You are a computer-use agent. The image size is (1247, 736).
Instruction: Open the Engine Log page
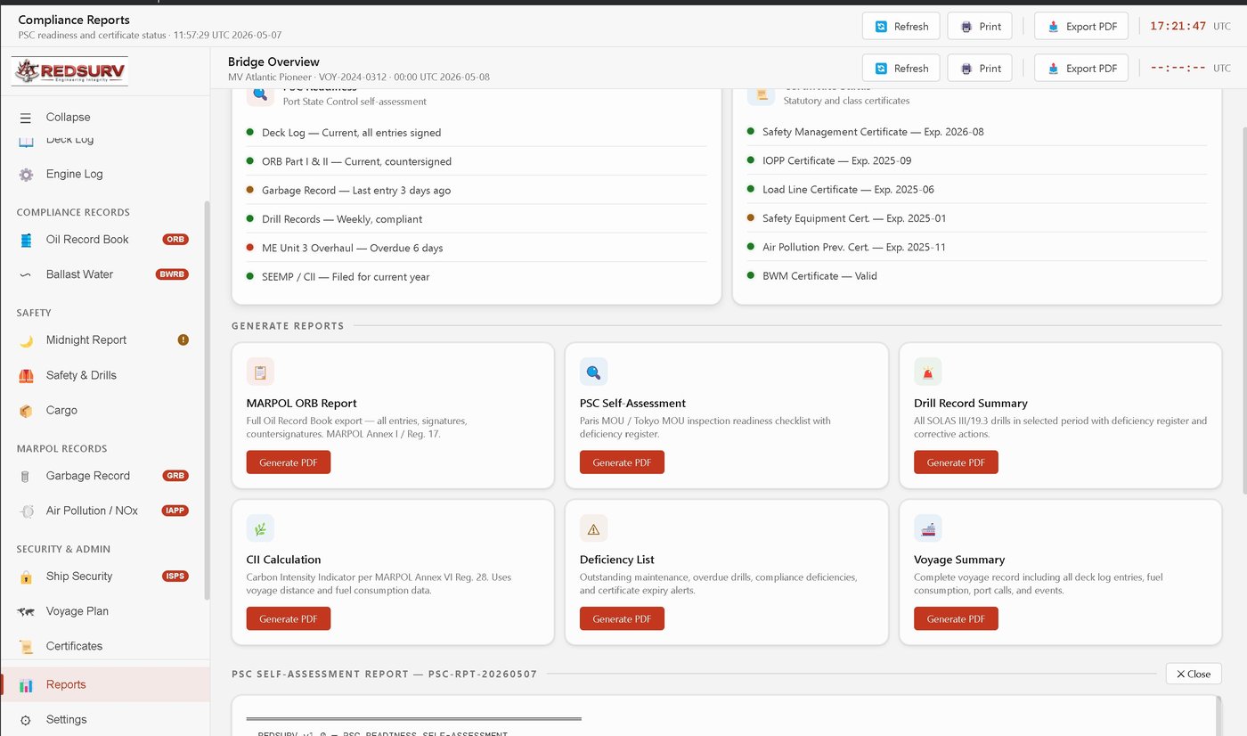click(105, 175)
